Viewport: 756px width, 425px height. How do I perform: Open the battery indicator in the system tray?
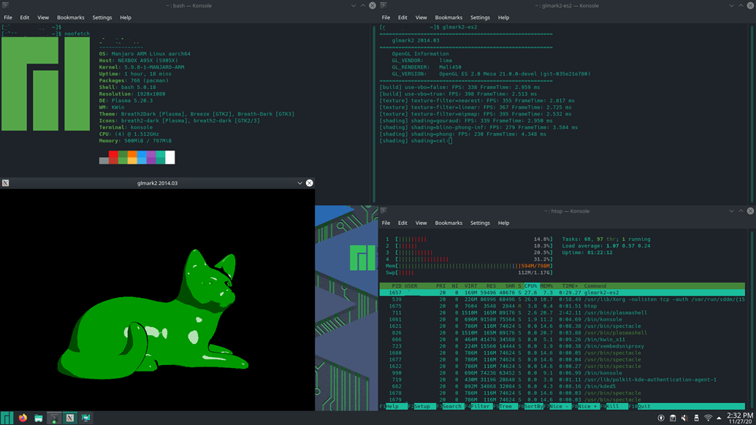[x=696, y=418]
